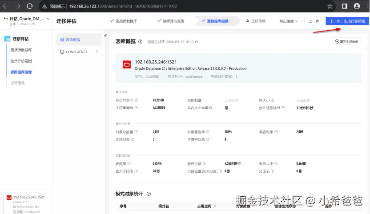Go to step 4 迁移策略 in the stepper
The image size is (370, 214).
256,21
